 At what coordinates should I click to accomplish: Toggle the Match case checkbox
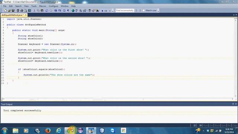[144, 10]
